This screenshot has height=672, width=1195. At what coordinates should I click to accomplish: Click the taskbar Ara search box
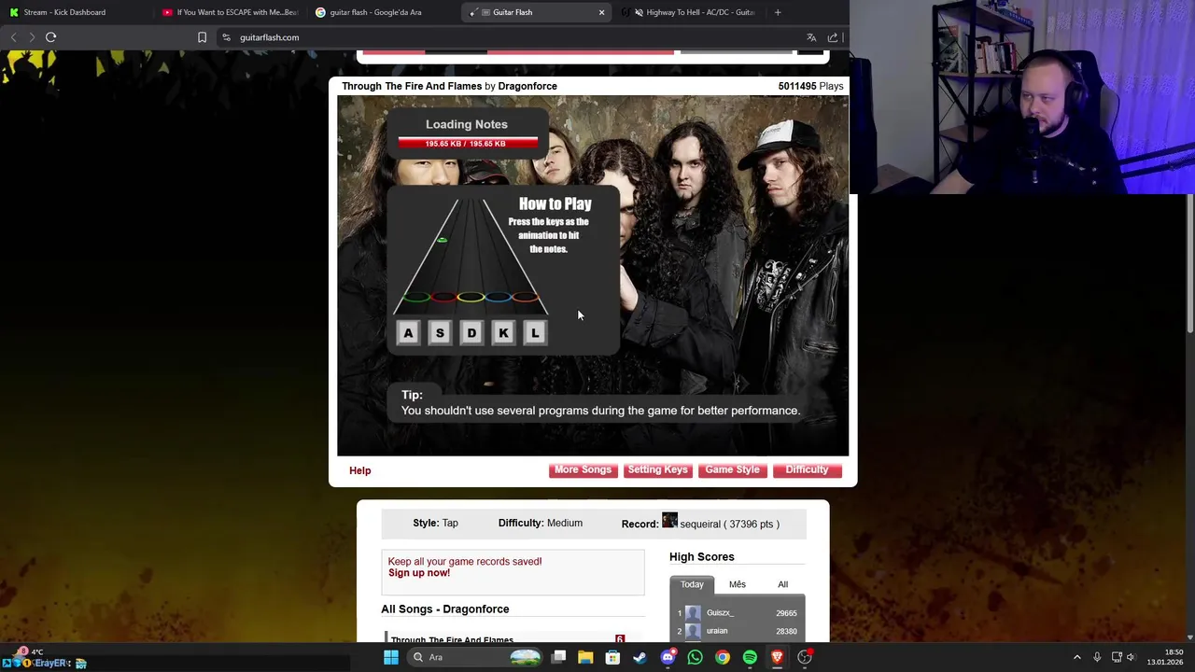476,657
